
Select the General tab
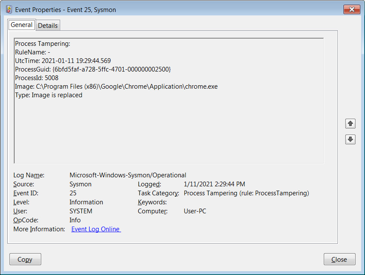(x=21, y=25)
